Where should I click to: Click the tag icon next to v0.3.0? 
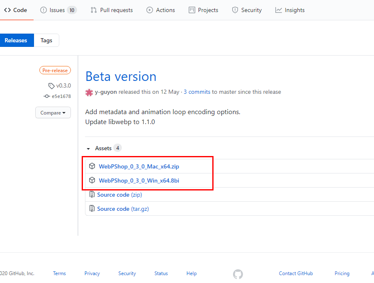click(51, 86)
